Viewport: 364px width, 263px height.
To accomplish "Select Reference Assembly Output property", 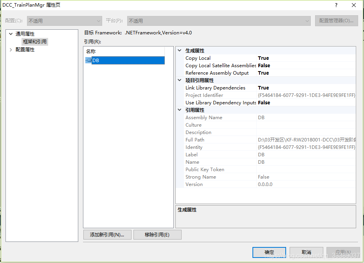I will pos(270,73).
